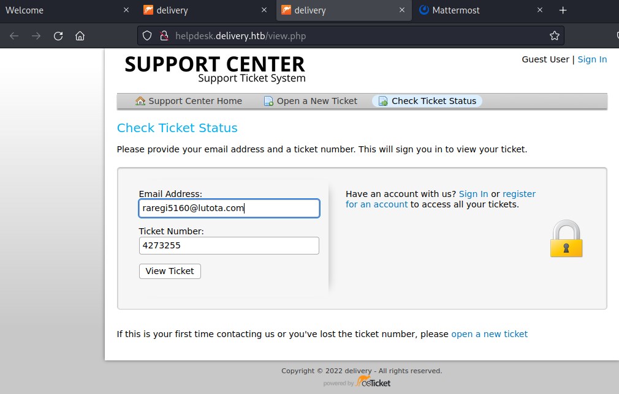Viewport: 619px width, 394px height.
Task: Click the insecure connection padlock icon
Action: pyautogui.click(x=164, y=36)
